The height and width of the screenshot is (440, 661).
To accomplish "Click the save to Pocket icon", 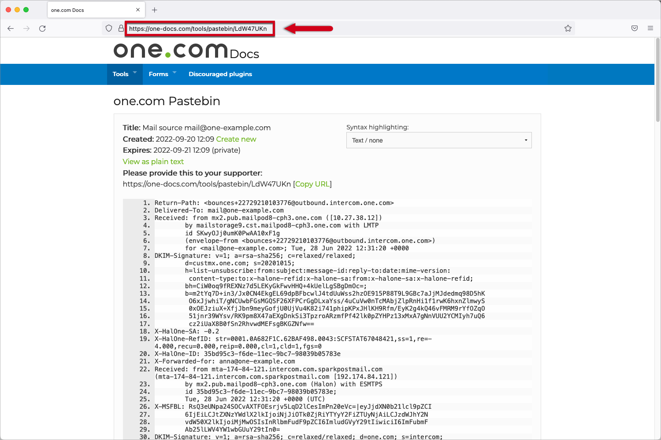I will [634, 28].
